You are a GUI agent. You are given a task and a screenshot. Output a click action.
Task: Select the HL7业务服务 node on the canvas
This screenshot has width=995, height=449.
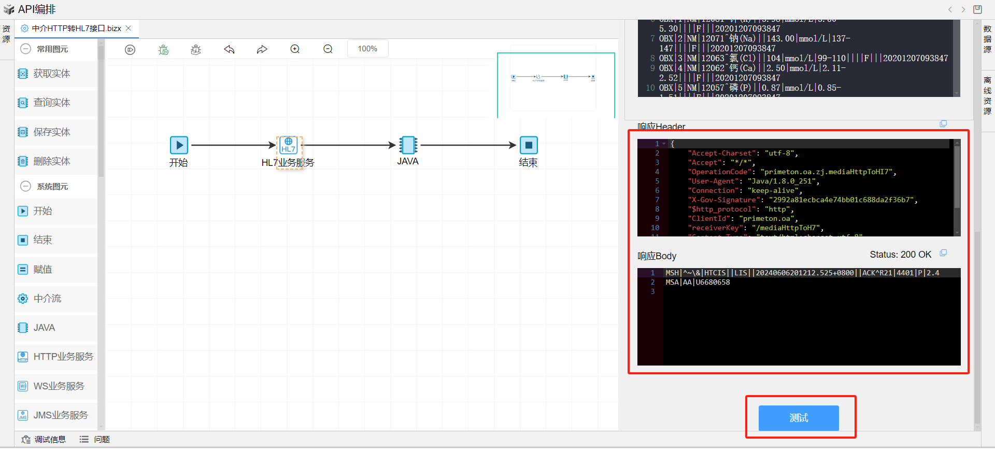(x=289, y=146)
